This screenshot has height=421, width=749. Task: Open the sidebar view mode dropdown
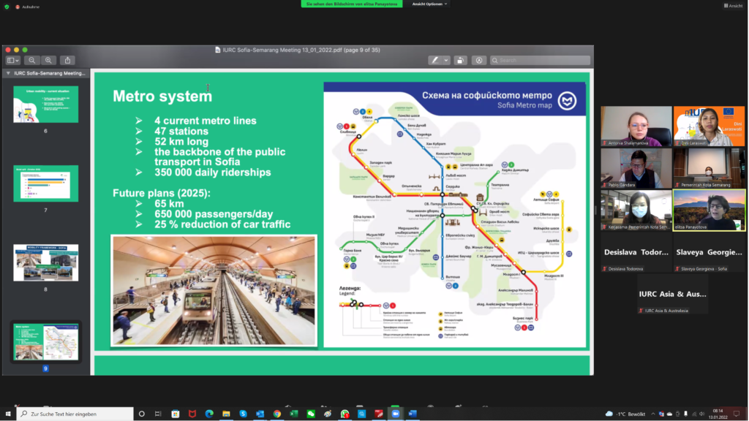(x=13, y=61)
